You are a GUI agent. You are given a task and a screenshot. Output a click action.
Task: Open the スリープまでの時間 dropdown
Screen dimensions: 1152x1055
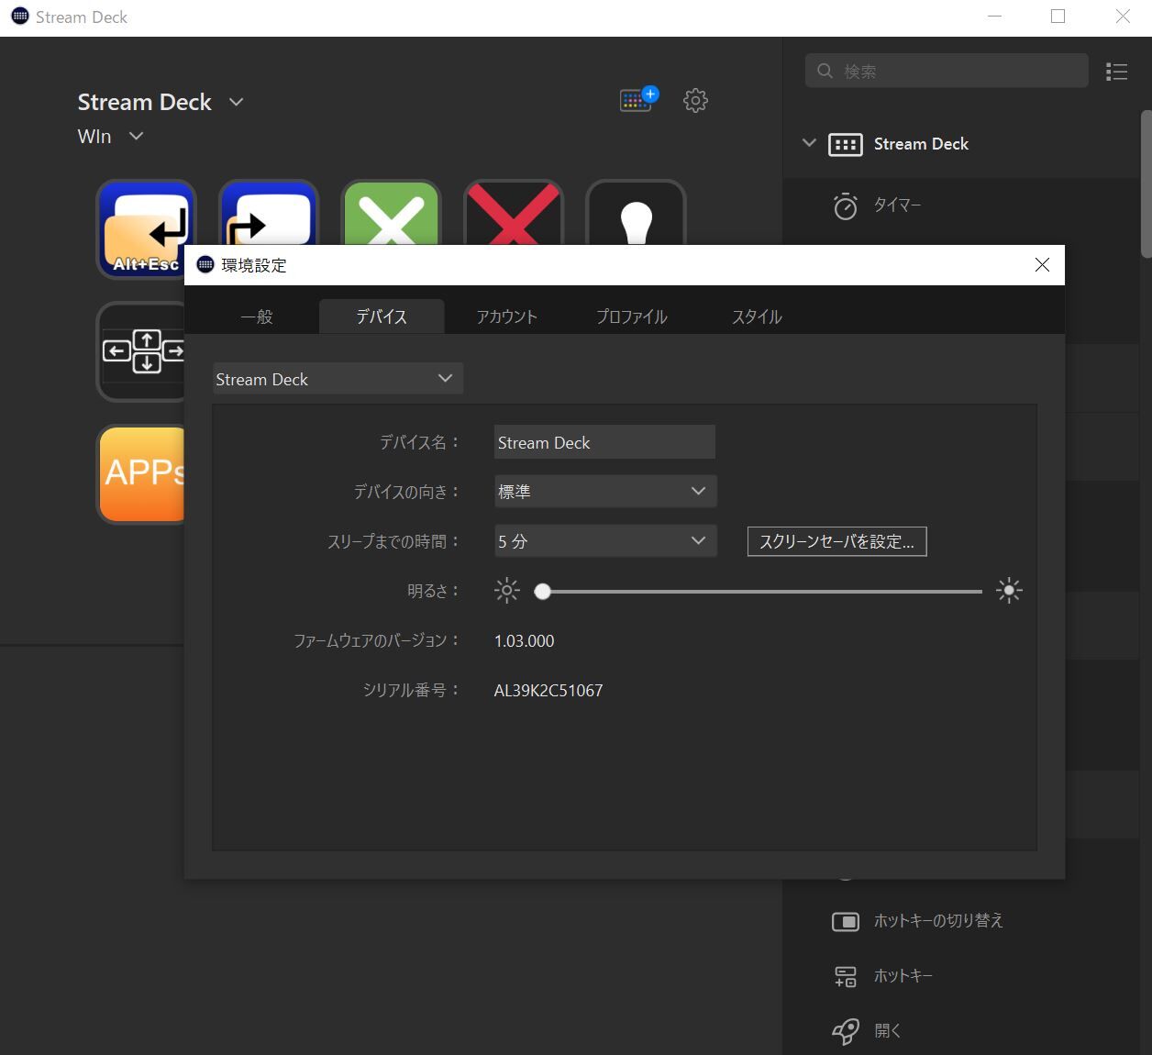pyautogui.click(x=605, y=540)
